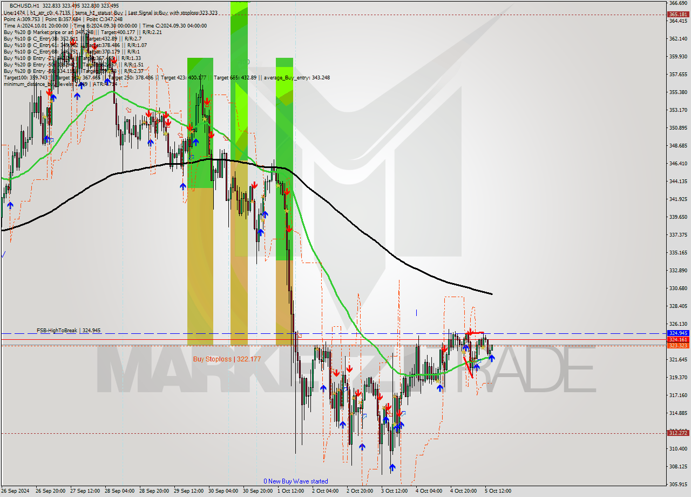Click the 3 Oct 12:00 time label
Viewport: 691px width, 497px height.
tap(395, 491)
